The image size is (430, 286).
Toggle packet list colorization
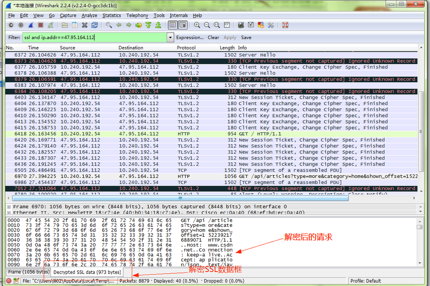[172, 25]
